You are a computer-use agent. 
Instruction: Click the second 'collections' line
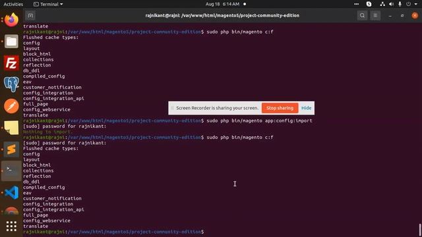(x=38, y=171)
